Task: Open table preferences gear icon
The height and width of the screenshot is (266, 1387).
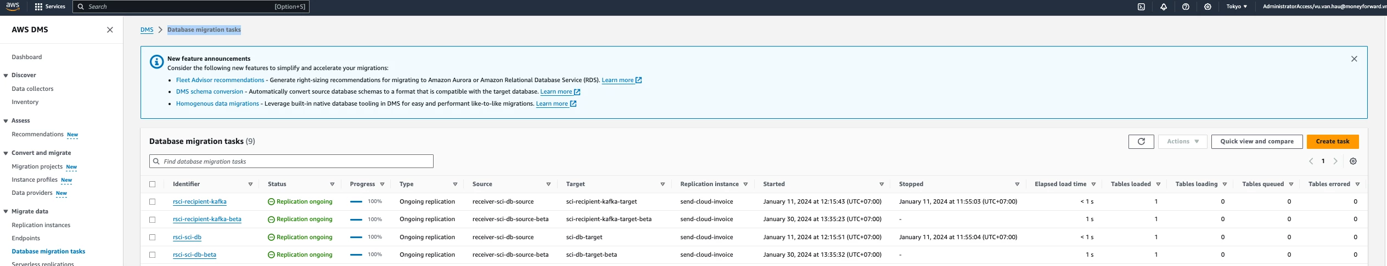Action: pyautogui.click(x=1353, y=161)
